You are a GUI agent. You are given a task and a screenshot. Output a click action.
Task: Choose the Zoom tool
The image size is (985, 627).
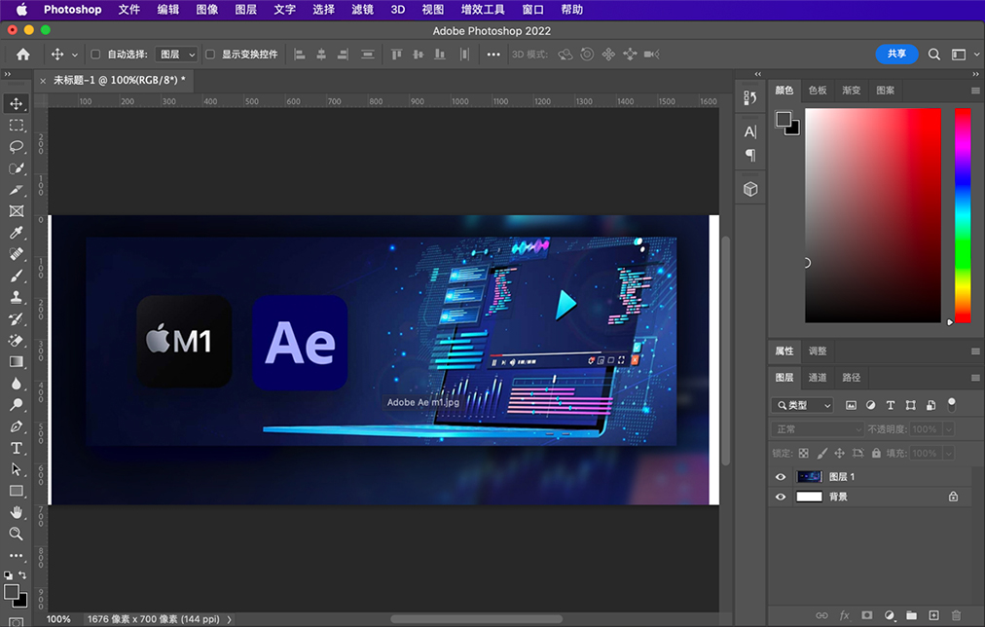point(17,534)
